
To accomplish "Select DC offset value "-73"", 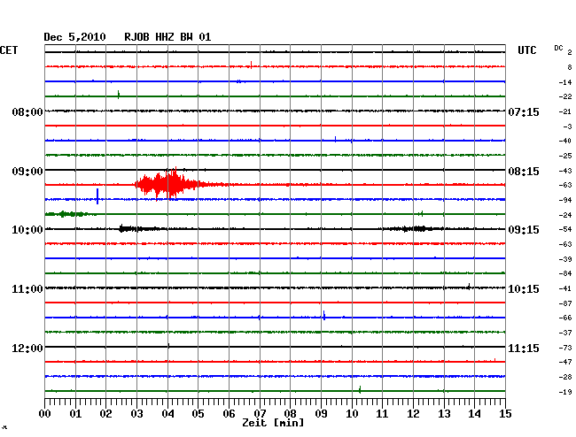I will click(565, 347).
